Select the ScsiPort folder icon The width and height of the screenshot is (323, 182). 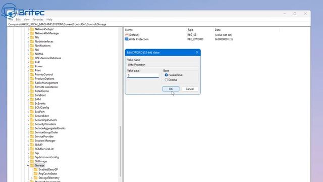point(32,112)
